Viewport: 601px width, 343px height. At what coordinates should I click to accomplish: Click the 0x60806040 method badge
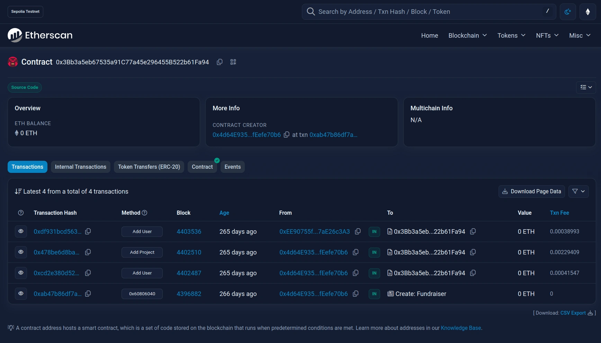[x=142, y=294]
